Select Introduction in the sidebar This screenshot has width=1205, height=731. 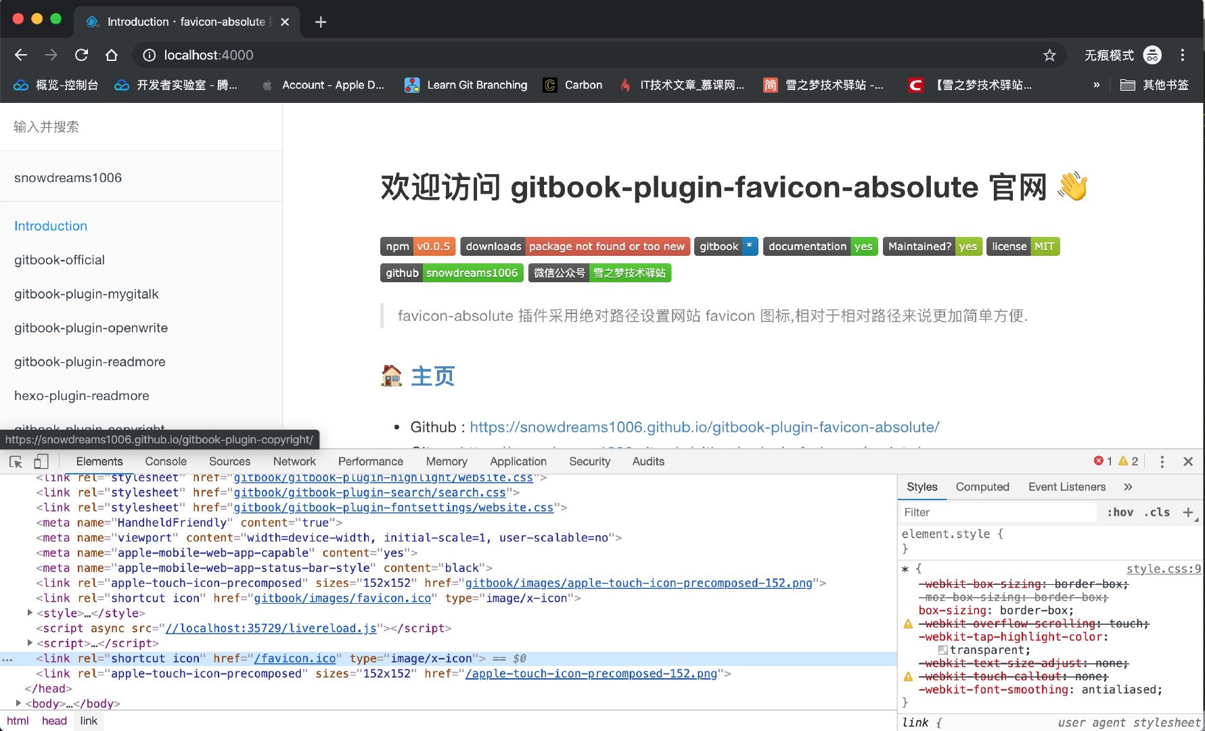(51, 225)
